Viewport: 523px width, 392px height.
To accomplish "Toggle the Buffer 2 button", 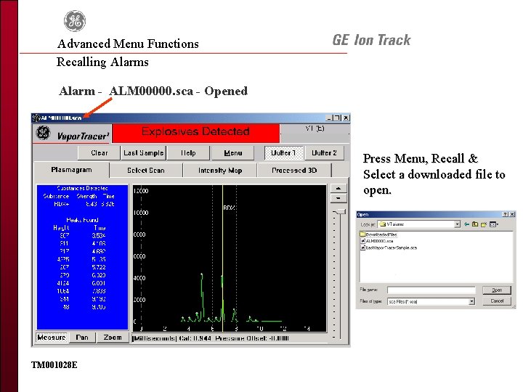I will 324,153.
